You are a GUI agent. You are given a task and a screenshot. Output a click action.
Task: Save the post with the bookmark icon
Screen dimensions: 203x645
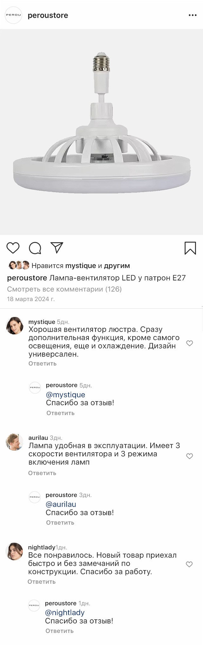(190, 248)
